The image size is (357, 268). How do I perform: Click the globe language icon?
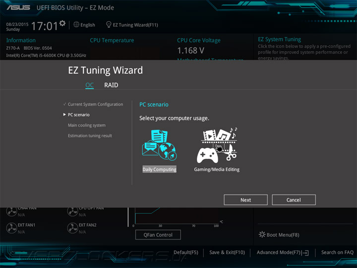coord(76,24)
